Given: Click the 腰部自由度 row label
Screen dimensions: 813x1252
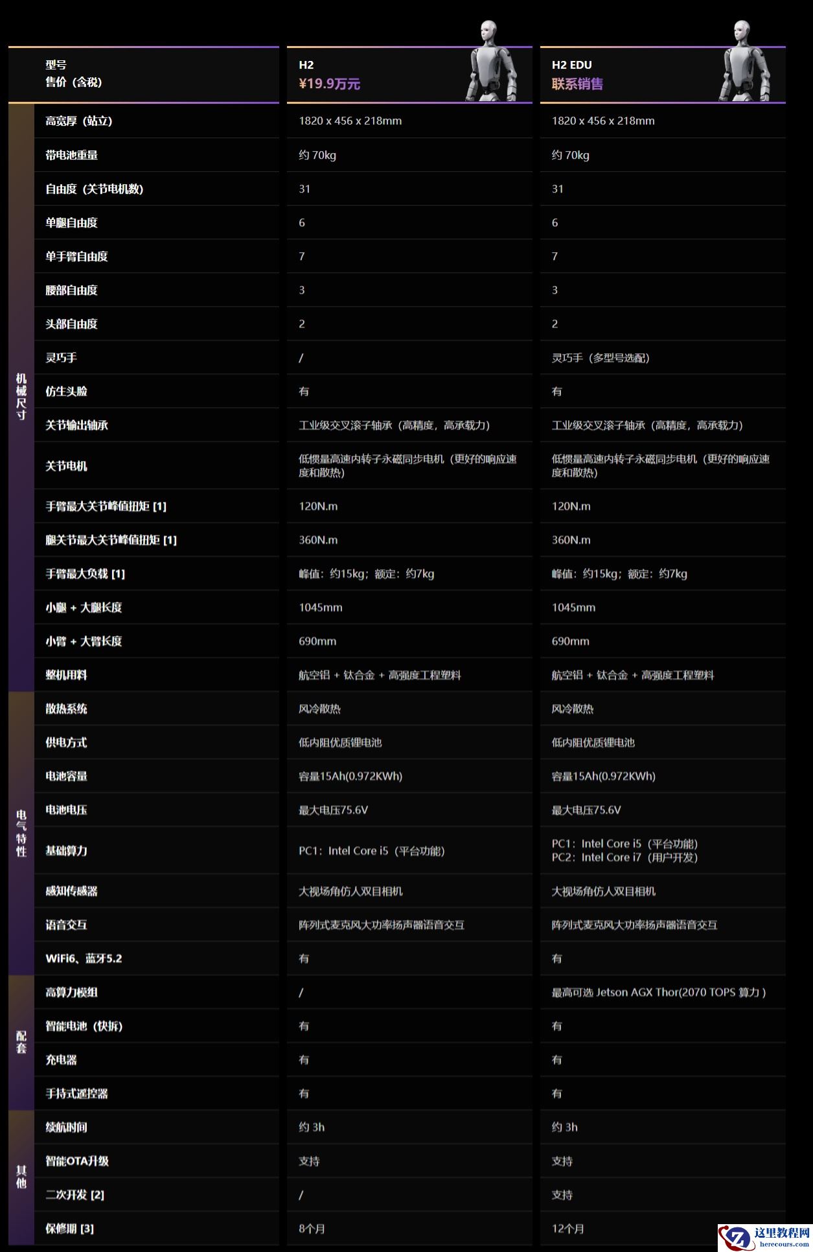Looking at the screenshot, I should 71,290.
